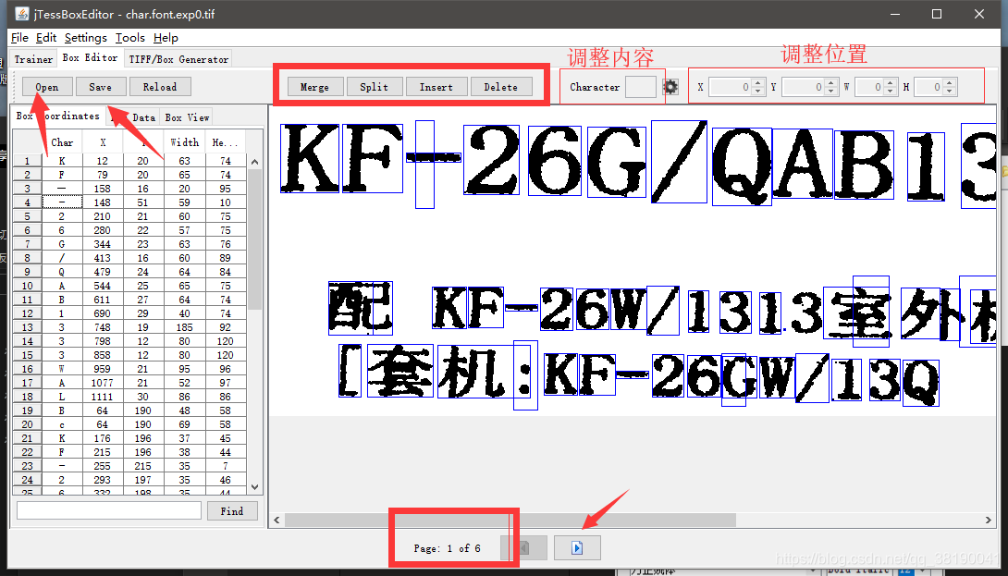Screen dimensions: 1008x576
Task: Click the character settings gear icon
Action: point(670,87)
